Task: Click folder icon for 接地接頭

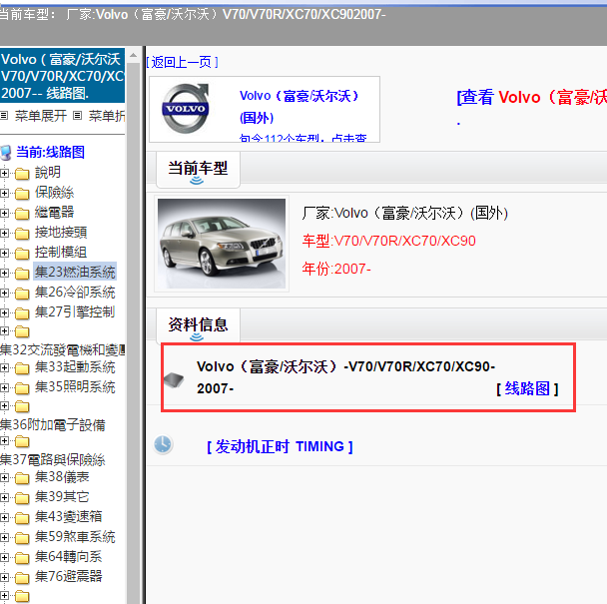Action: pos(22,234)
